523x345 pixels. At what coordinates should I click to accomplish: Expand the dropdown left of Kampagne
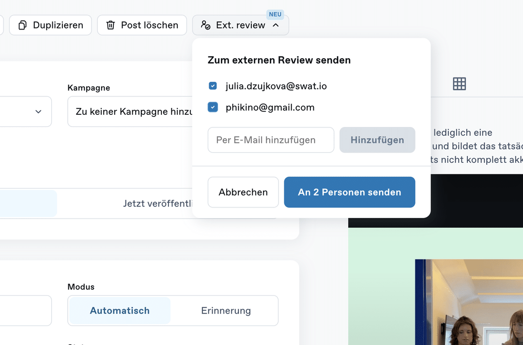(26, 111)
